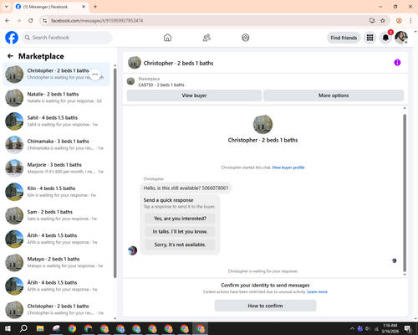The image size is (418, 335).
Task: Send quick response Yes, are you interested?
Action: click(x=180, y=219)
